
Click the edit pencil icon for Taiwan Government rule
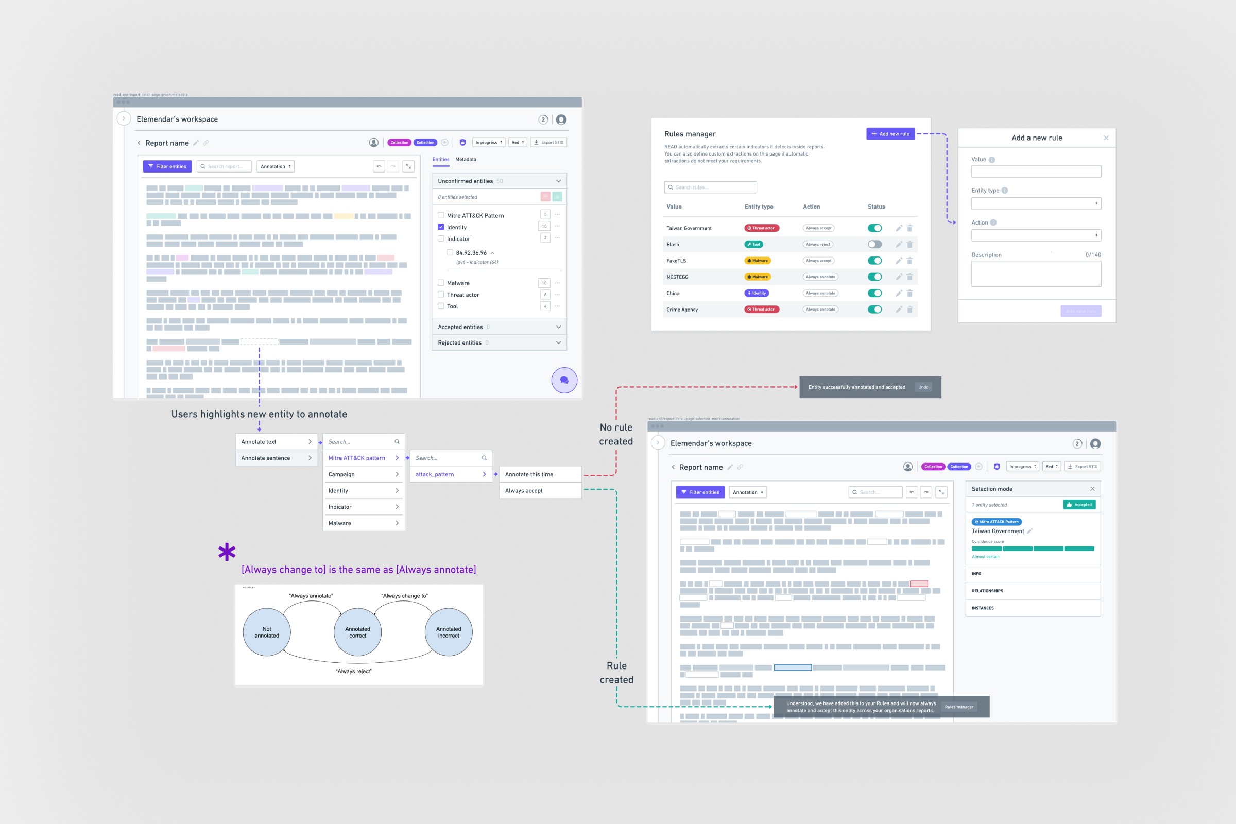(899, 228)
